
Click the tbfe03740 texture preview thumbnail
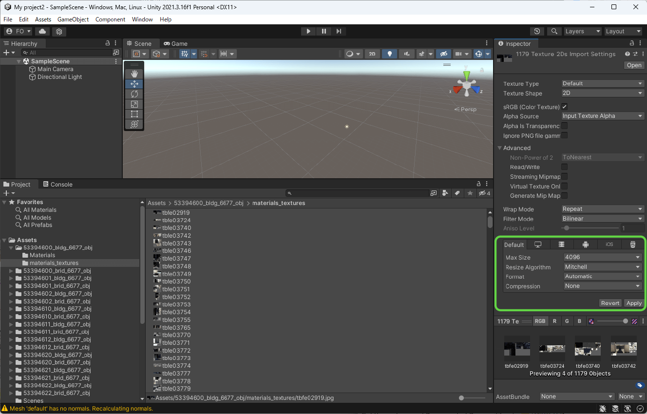pyautogui.click(x=588, y=348)
